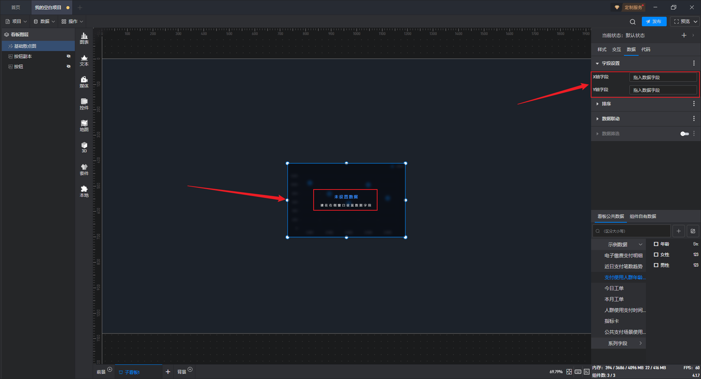Viewport: 701px width, 379px height.
Task: Switch to the 样式 tab
Action: click(602, 50)
